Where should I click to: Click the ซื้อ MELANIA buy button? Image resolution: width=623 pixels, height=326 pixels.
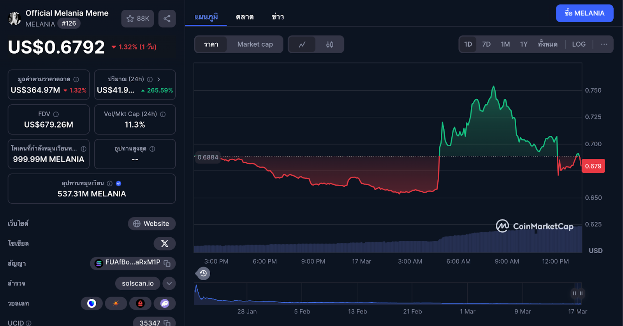584,13
